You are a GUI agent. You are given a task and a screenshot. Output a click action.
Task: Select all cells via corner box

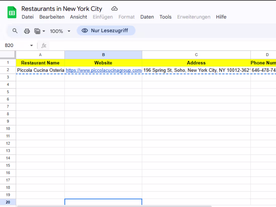pyautogui.click(x=7, y=54)
